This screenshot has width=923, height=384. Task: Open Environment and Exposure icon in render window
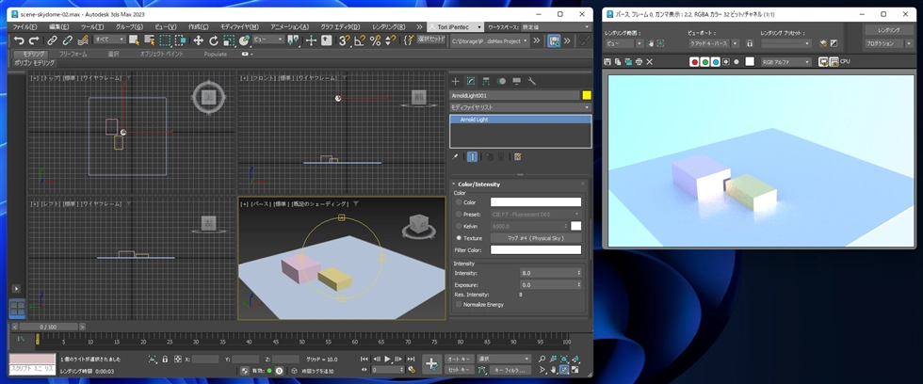click(x=834, y=43)
